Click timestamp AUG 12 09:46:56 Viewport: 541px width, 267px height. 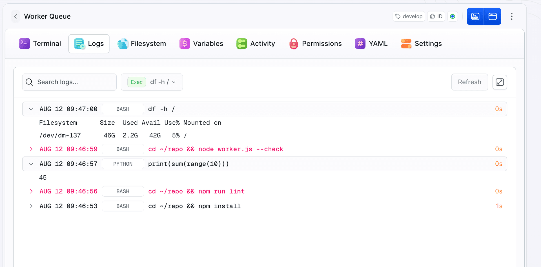click(68, 191)
